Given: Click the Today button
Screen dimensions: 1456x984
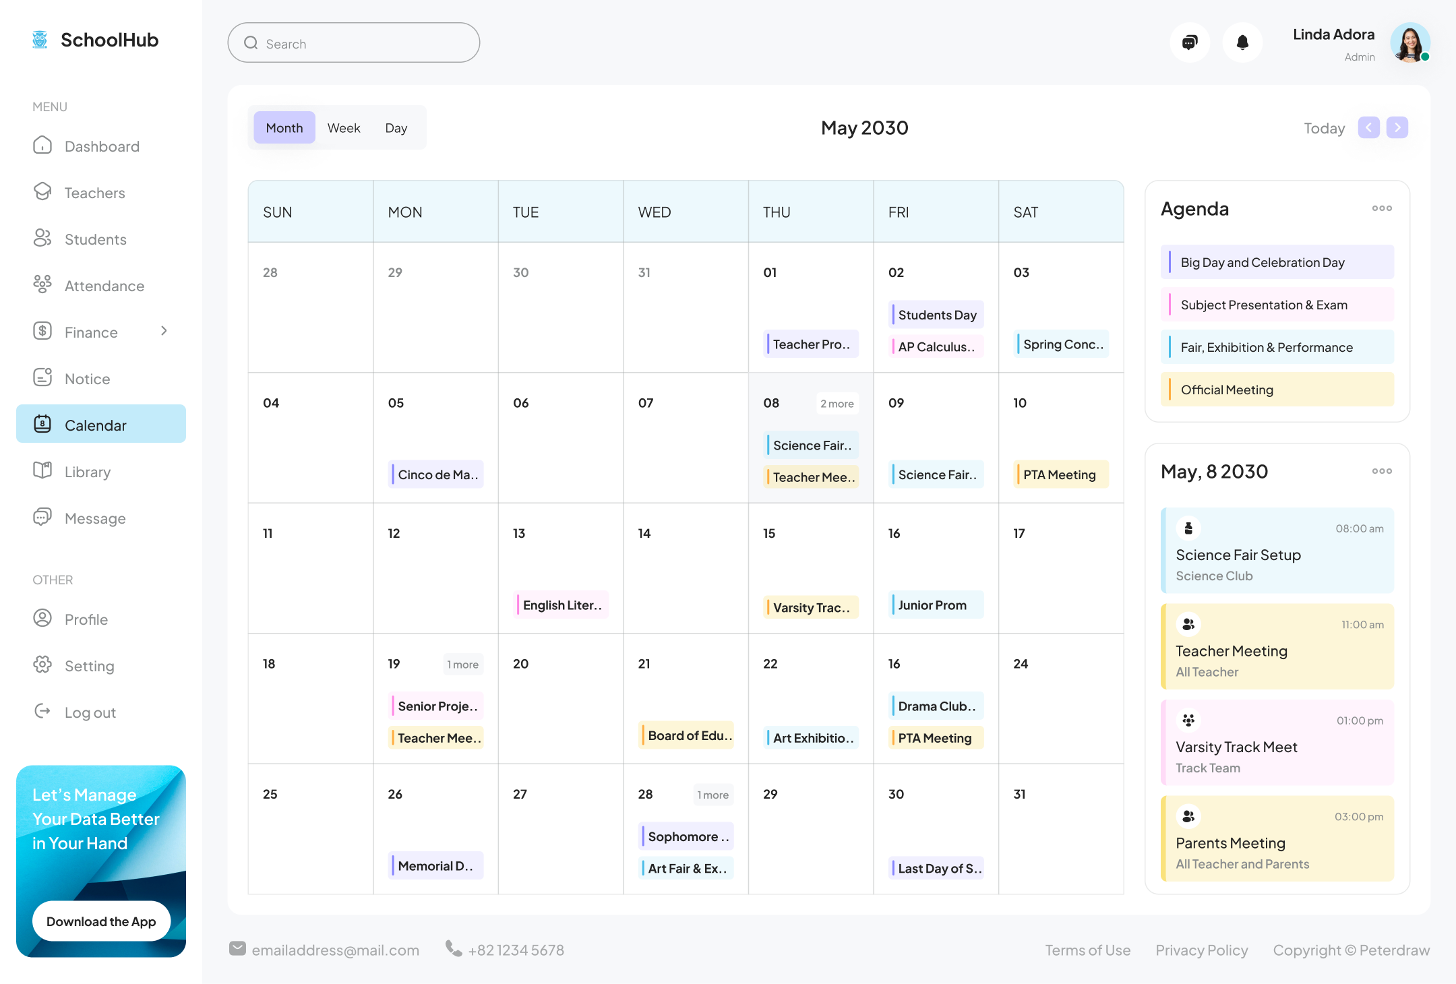Looking at the screenshot, I should click(1323, 127).
